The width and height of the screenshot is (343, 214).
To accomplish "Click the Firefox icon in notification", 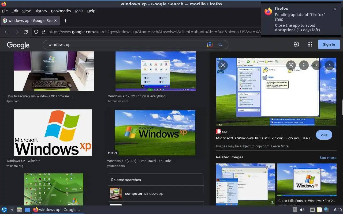I will point(268,11).
